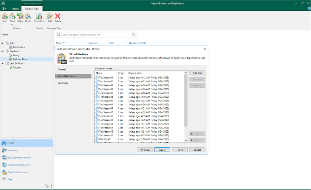Open Inventory in the navigation pane
The width and height of the screenshot is (311, 190).
13,150
